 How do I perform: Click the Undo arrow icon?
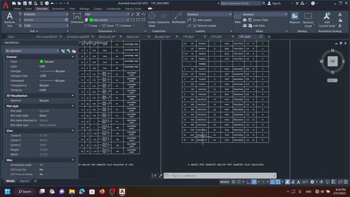click(x=52, y=3)
